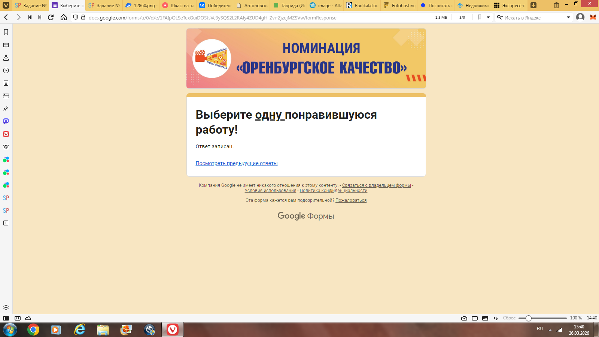Follow the Связаться с владельцем формы link
599x337 pixels.
pos(377,185)
